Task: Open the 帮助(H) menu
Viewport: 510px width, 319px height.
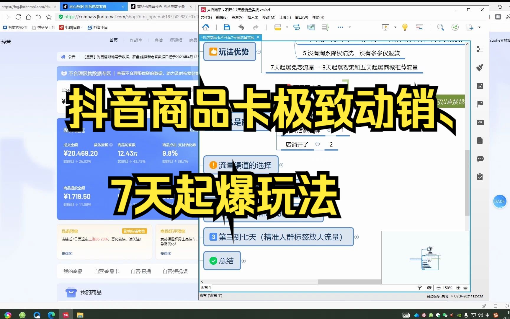Action: (318, 17)
